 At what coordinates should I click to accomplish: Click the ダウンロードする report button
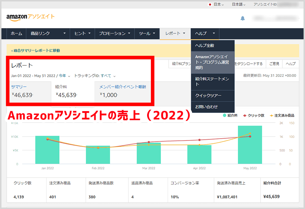pyautogui.click(x=250, y=64)
